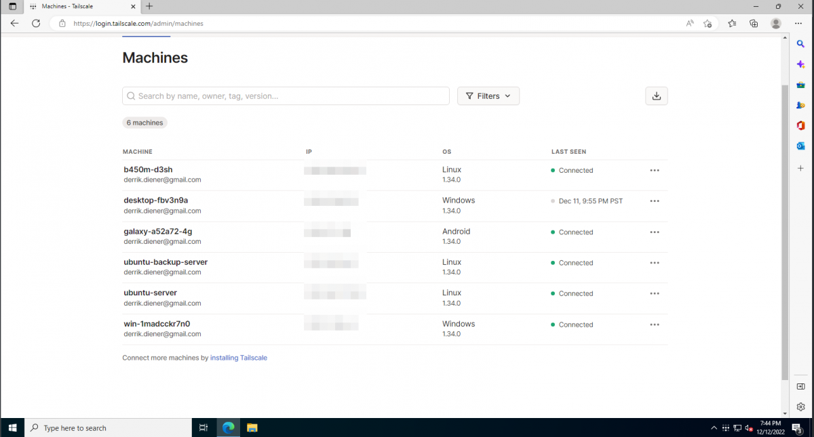Viewport: 814px width, 437px height.
Task: Open the options menu for desktop-fbv3n9a
Action: (654, 201)
